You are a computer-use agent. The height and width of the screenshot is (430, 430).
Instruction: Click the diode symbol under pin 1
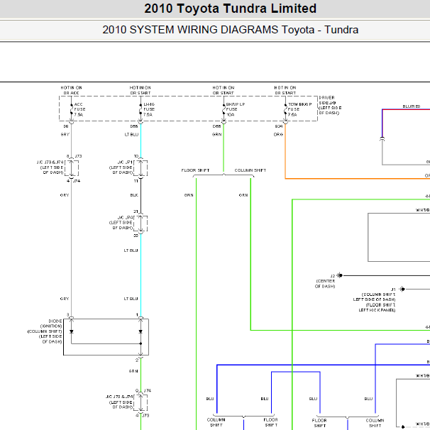pos(140,331)
